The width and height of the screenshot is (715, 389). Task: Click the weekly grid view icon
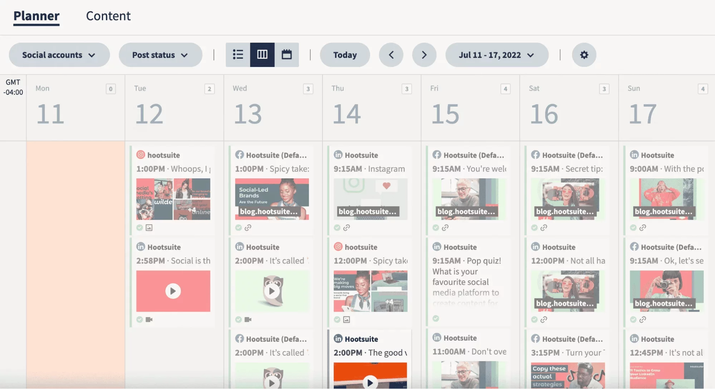[x=262, y=55]
